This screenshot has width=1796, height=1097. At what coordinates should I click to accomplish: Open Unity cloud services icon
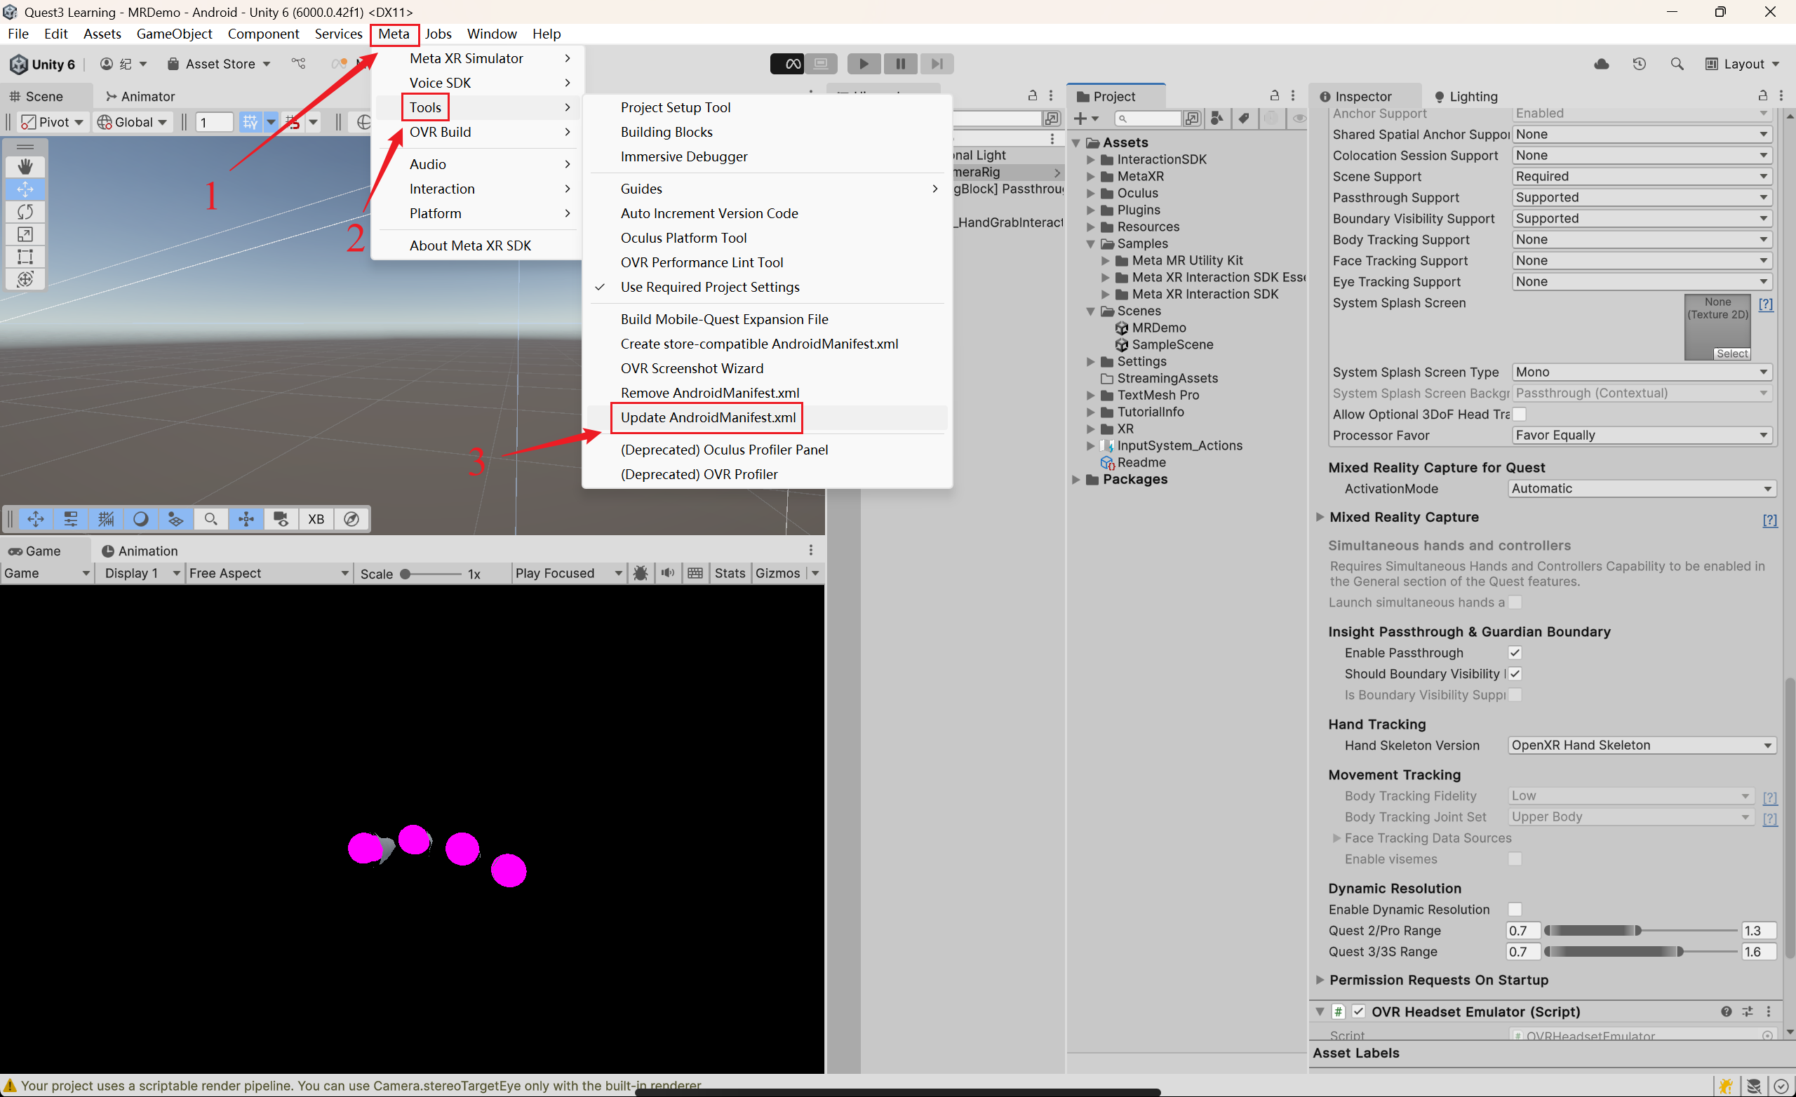coord(1601,64)
